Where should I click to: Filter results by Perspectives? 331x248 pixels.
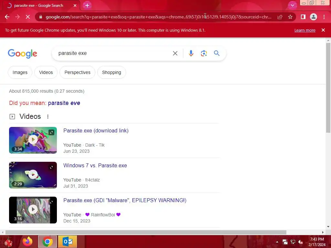coord(78,72)
